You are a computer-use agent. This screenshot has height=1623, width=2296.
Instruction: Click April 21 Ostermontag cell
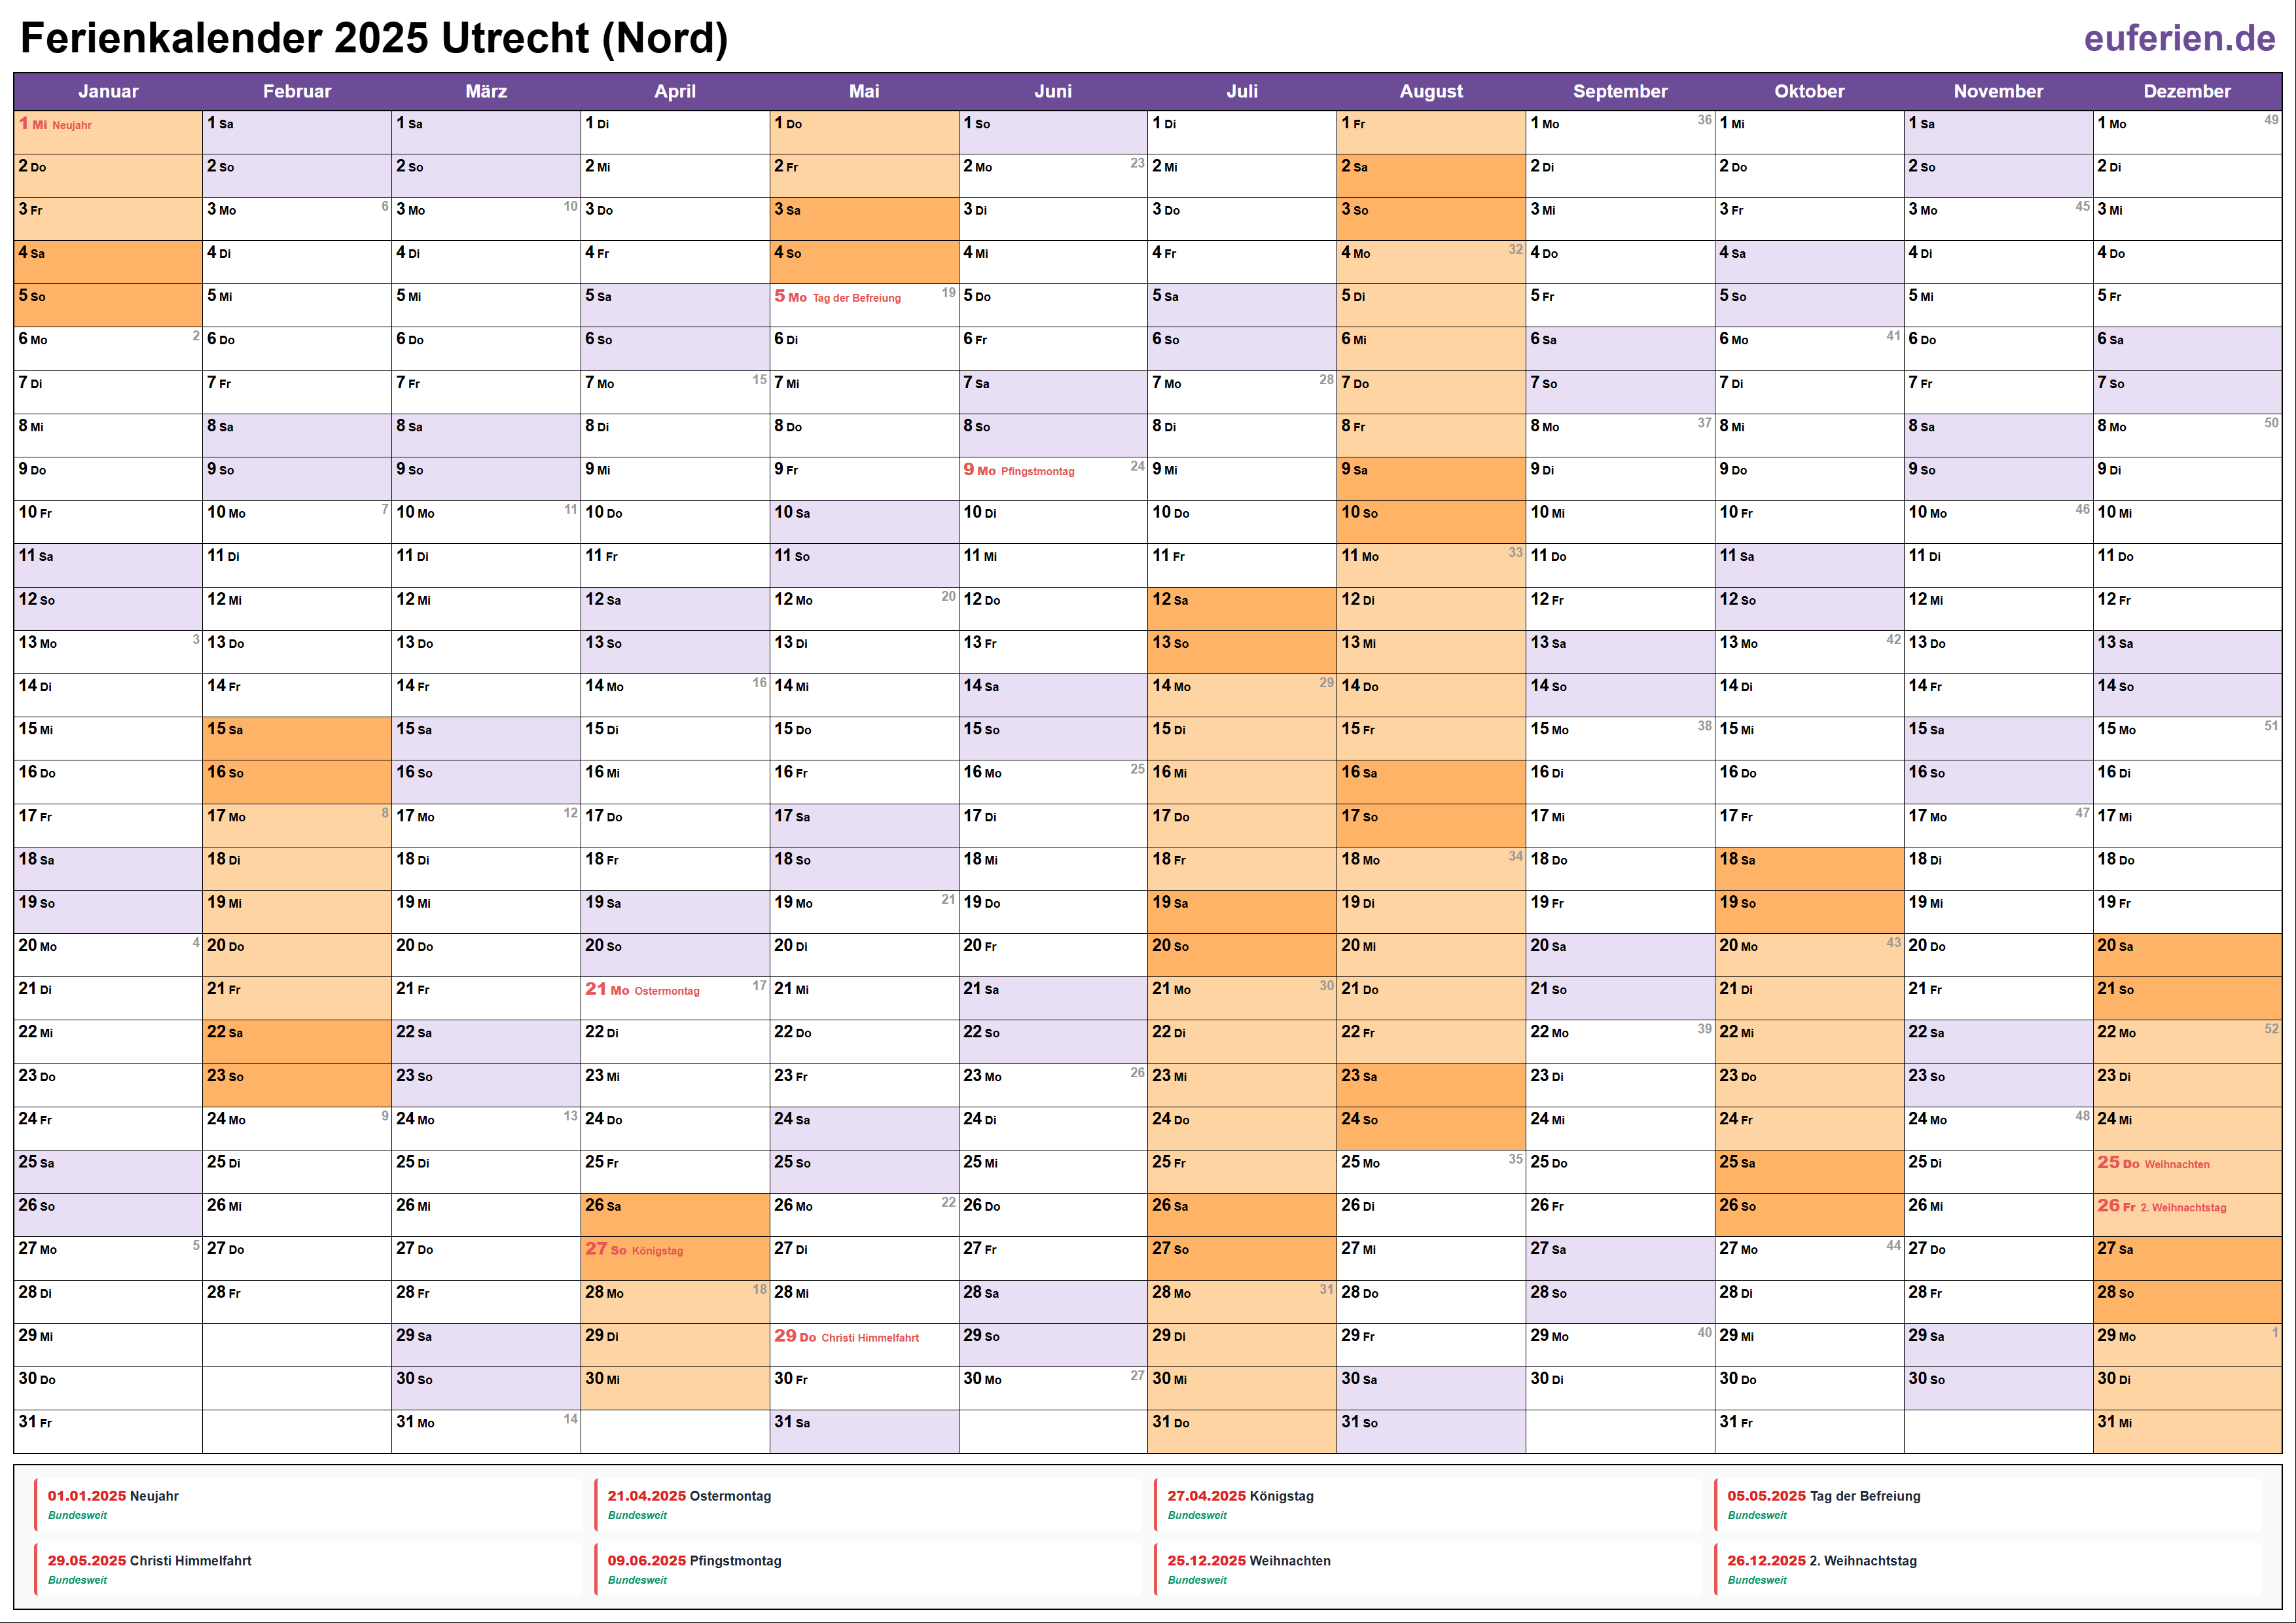[x=674, y=997]
